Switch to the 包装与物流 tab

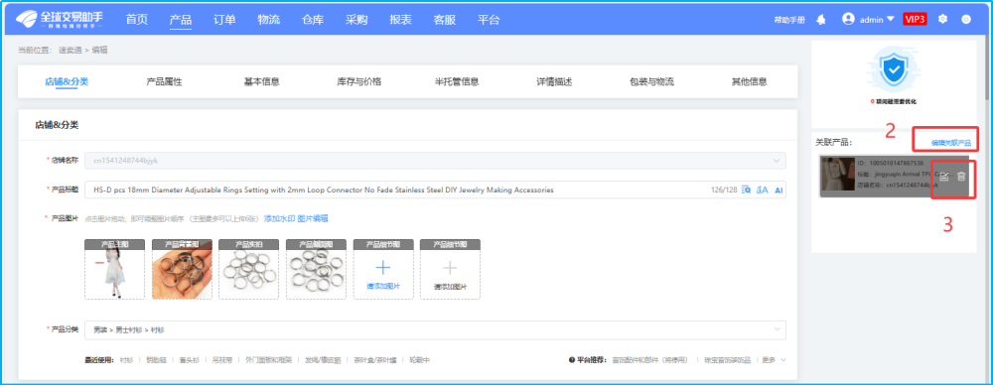click(651, 81)
